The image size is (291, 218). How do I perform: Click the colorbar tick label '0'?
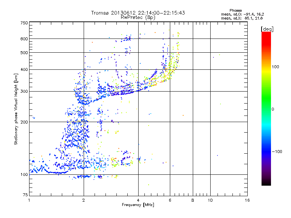click(273, 109)
